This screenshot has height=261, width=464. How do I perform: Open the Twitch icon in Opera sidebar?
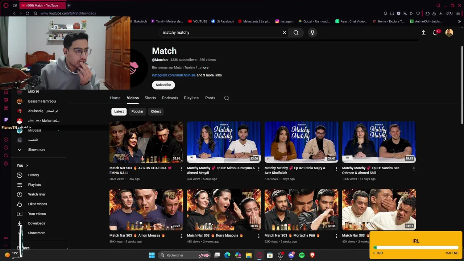tap(6, 120)
